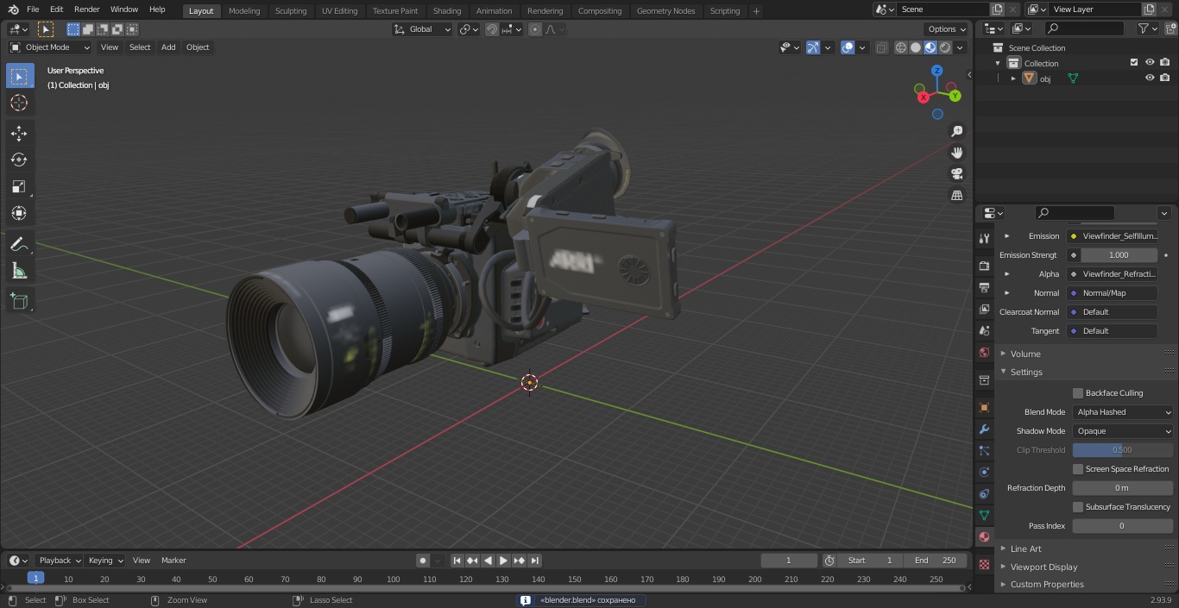This screenshot has height=608, width=1179.
Task: Open the World properties tab
Action: pos(984,352)
